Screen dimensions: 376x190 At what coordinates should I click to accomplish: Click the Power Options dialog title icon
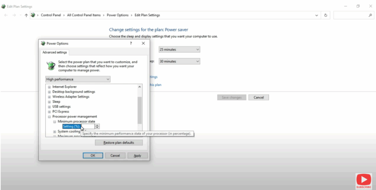(43, 43)
